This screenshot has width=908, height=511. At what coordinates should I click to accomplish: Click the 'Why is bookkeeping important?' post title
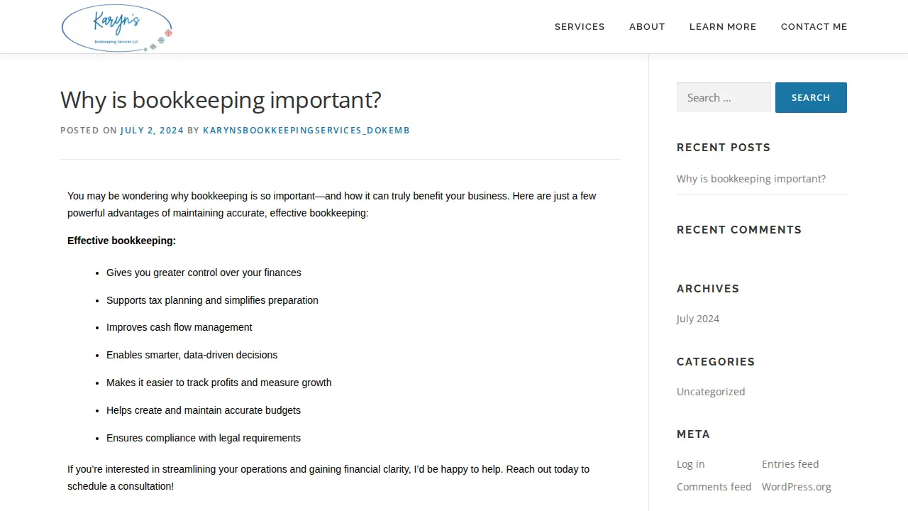[221, 100]
